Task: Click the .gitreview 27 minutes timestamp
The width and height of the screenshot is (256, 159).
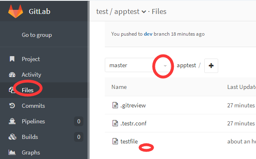Action: (x=241, y=105)
